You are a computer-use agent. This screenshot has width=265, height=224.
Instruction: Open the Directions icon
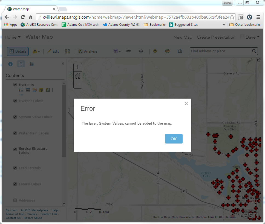(x=155, y=51)
